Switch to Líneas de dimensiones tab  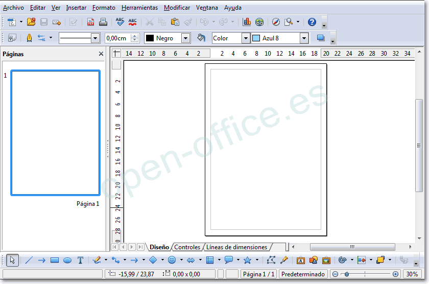pos(236,247)
